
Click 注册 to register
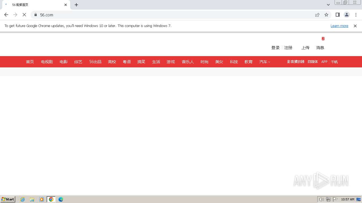(288, 48)
